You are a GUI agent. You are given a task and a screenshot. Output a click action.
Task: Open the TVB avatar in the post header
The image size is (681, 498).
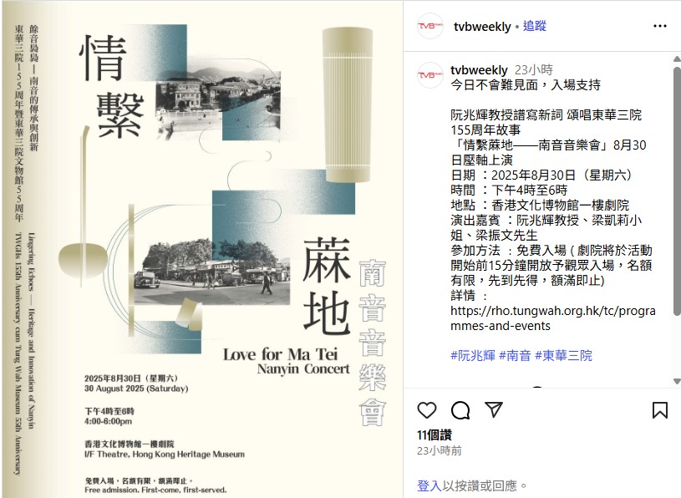click(x=429, y=26)
